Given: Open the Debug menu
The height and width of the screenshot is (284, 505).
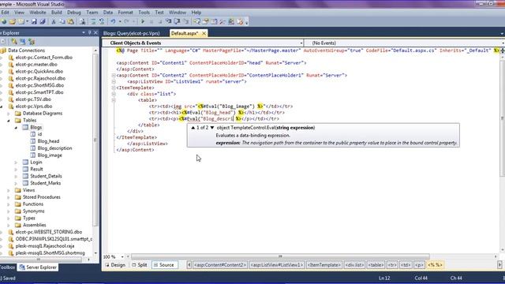Looking at the screenshot, I should tap(73, 13).
